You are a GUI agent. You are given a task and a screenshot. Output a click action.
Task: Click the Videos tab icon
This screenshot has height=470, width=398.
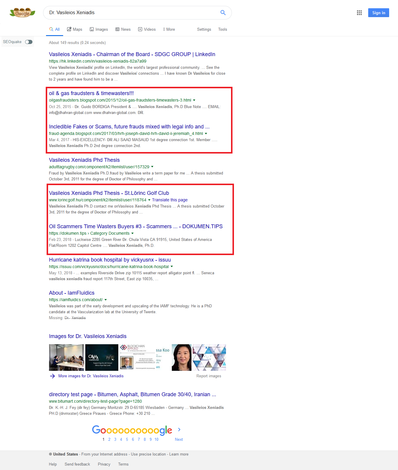tap(140, 29)
